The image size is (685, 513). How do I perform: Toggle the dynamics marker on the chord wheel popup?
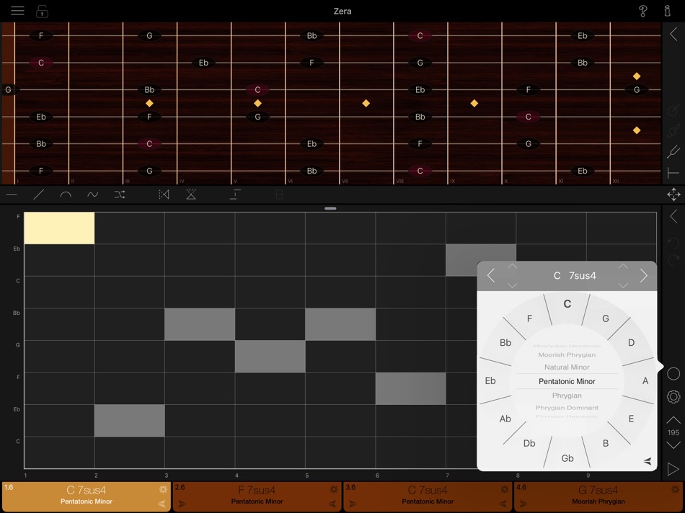[x=647, y=460]
